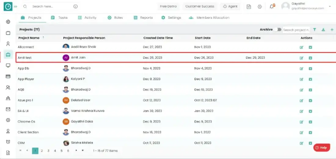This screenshot has height=159, width=336.
Task: Switch to the Settings tab
Action: 171,18
